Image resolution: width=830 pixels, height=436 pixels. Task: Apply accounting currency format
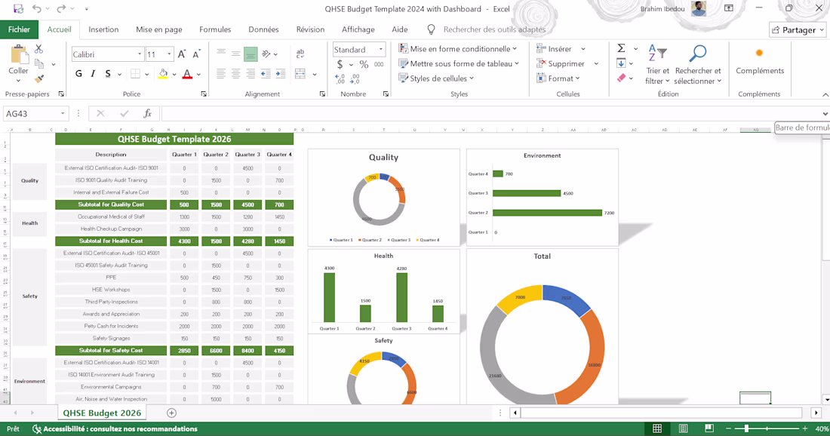340,64
